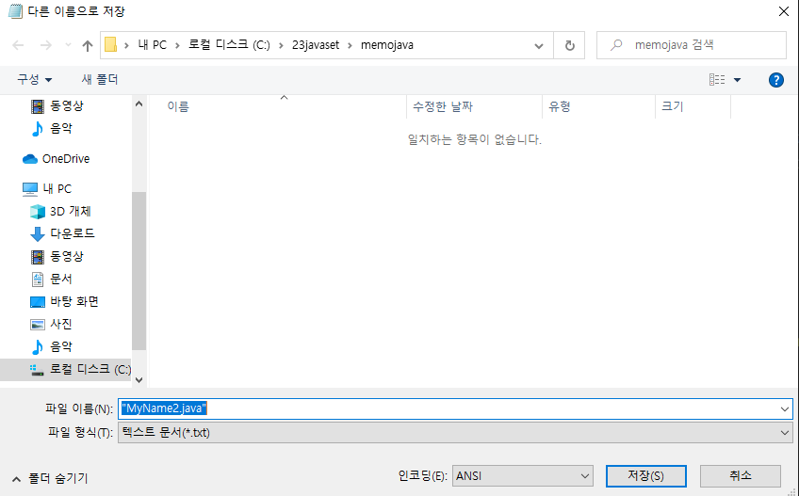Expand the file name history dropdown
The image size is (799, 496).
coord(784,408)
